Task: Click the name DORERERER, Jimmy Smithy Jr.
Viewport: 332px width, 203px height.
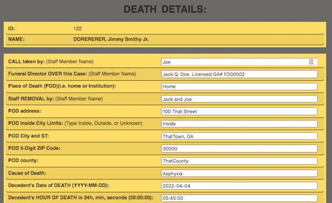Action: pyautogui.click(x=111, y=39)
